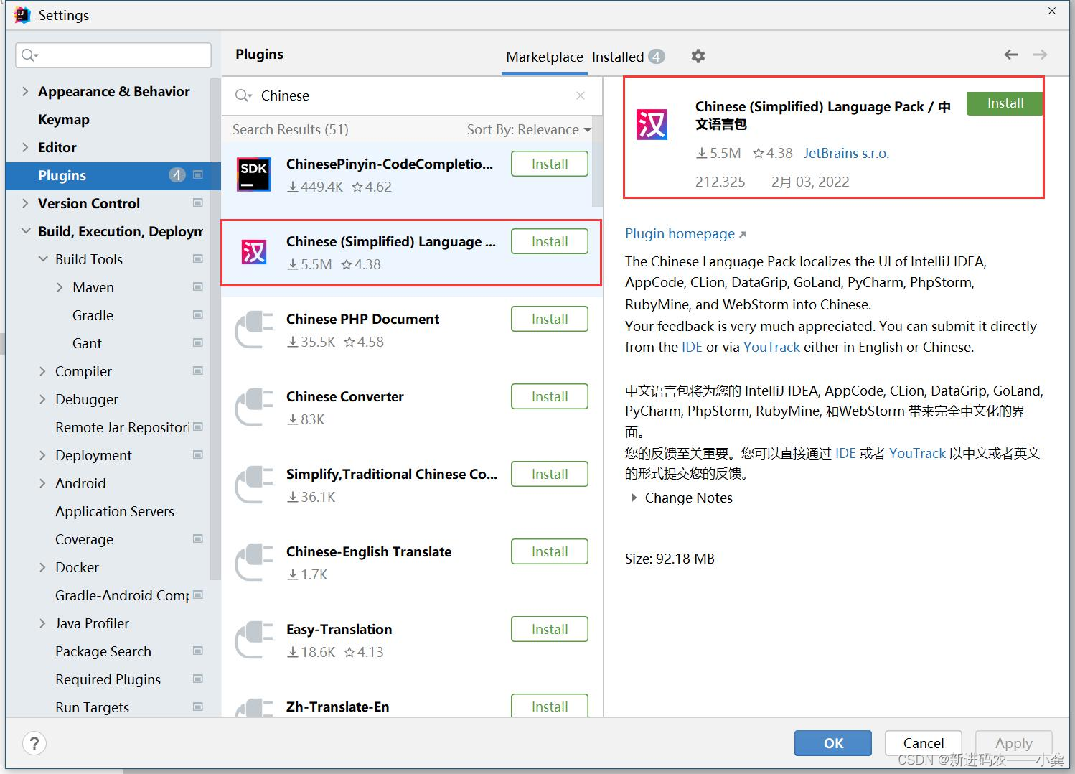The height and width of the screenshot is (774, 1075).
Task: Click the Chinese PHP Document plug icon
Action: tap(253, 330)
